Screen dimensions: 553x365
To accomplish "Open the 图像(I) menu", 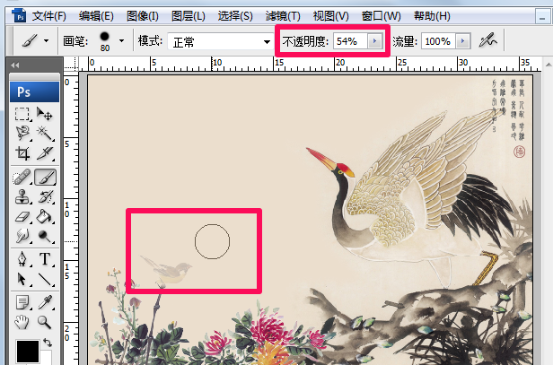I will pyautogui.click(x=143, y=16).
